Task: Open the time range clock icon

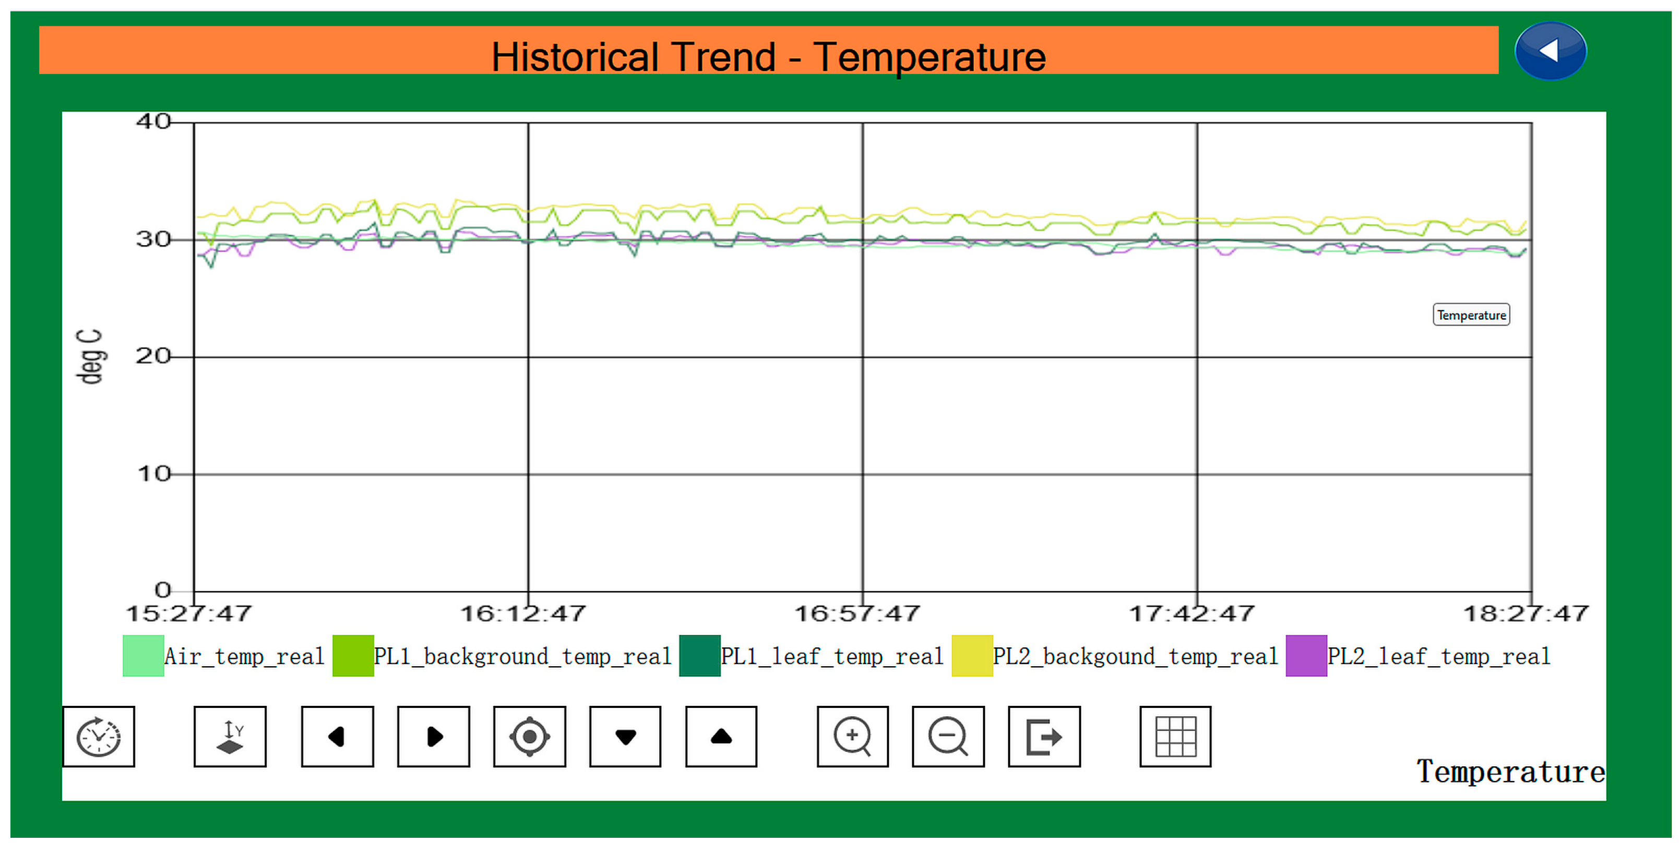Action: click(99, 736)
